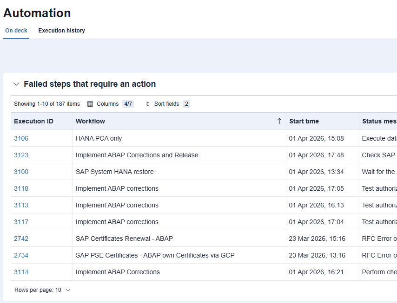
Task: Open execution ID 3123 link
Action: 21,155
